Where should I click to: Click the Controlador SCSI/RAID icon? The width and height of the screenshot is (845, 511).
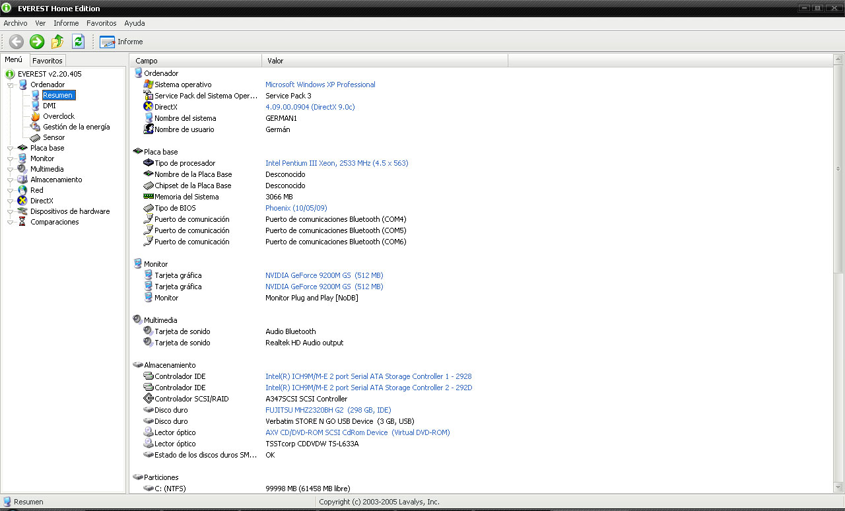pyautogui.click(x=149, y=399)
